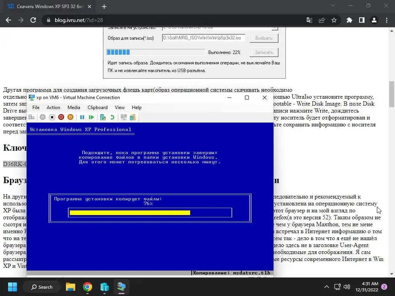Go back in Chrome
395x296 pixels.
pos(8,20)
